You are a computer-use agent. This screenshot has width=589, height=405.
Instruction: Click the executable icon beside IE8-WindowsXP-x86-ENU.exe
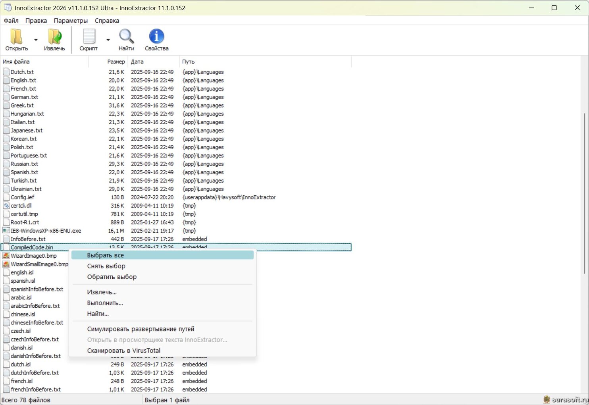click(x=6, y=230)
